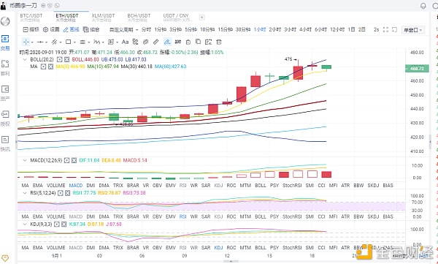Close the BOLL indicator
The height and width of the screenshot is (264, 438).
point(66,59)
